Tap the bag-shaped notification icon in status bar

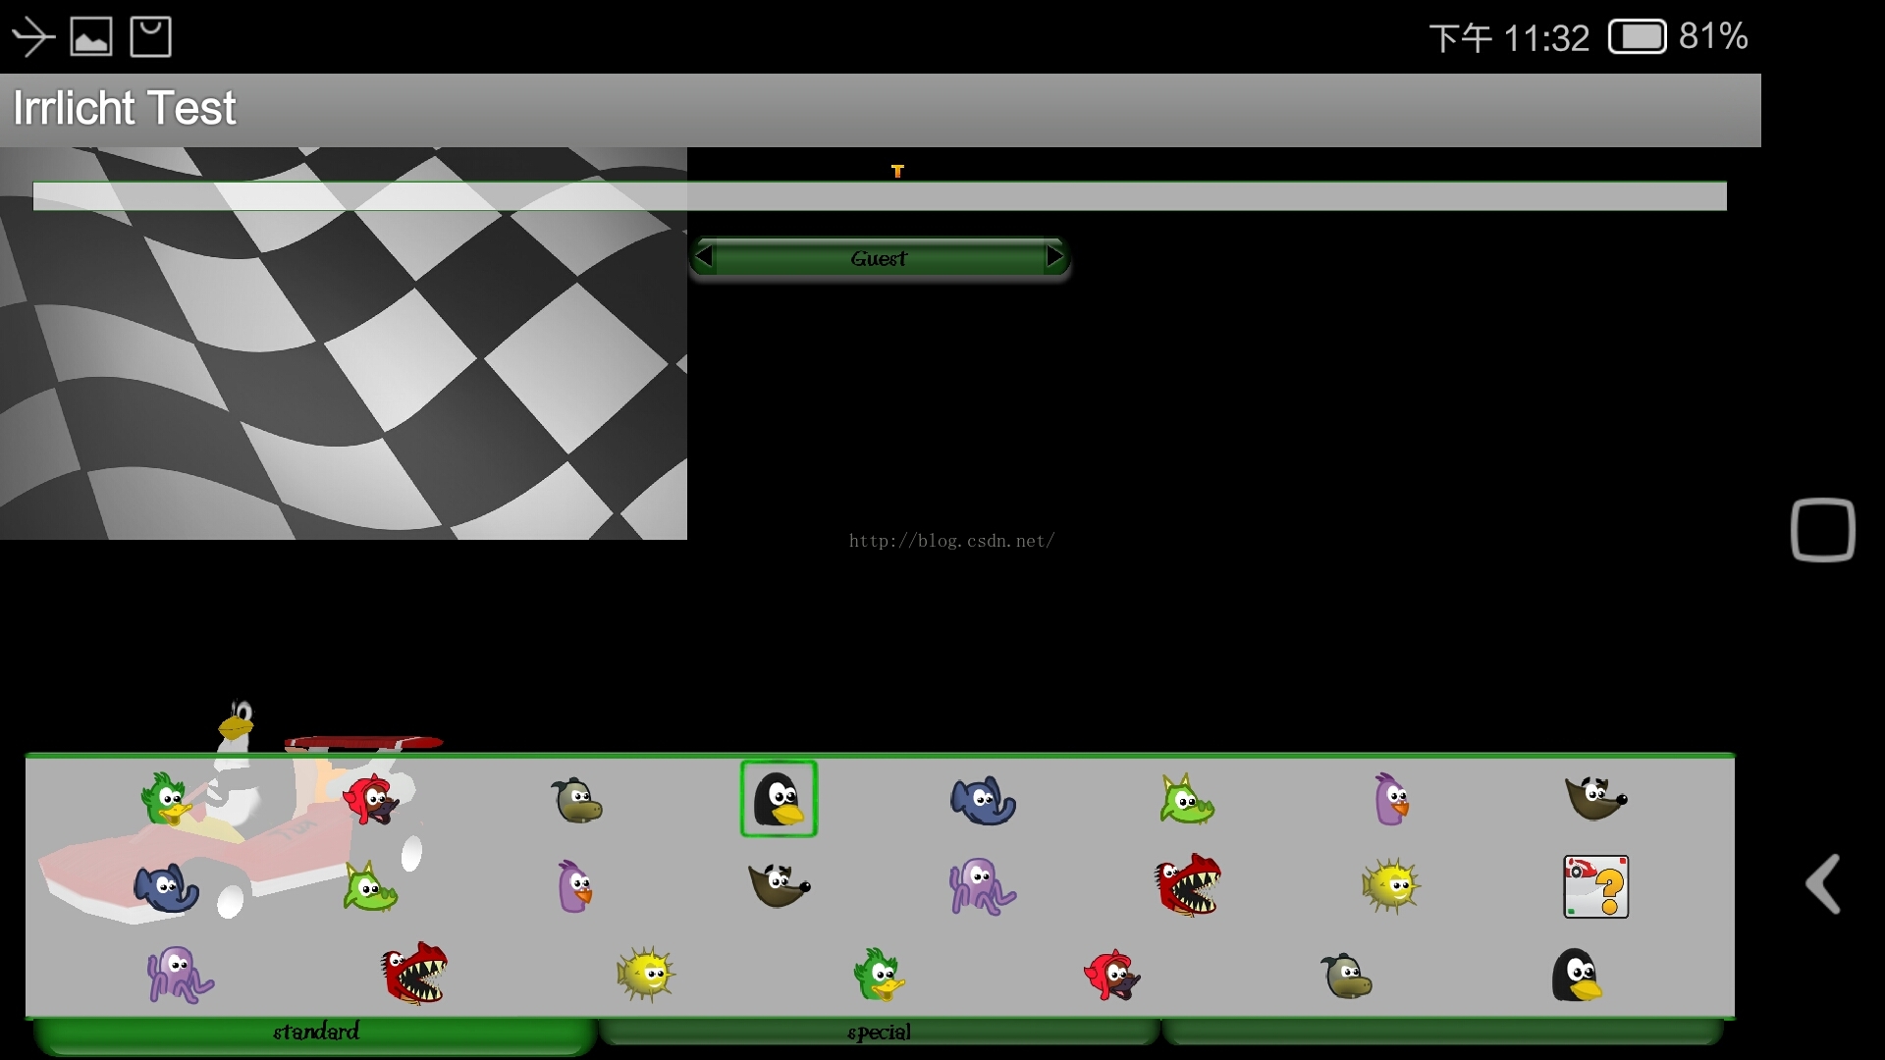pyautogui.click(x=151, y=37)
